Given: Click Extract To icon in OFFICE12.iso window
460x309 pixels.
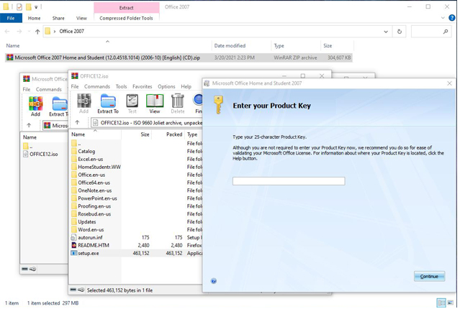Looking at the screenshot, I should pos(108,103).
